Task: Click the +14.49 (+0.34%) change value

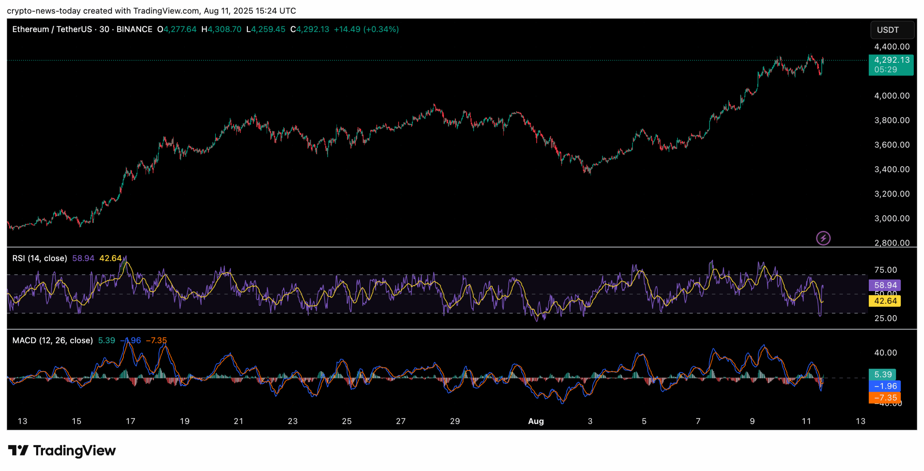Action: point(366,29)
